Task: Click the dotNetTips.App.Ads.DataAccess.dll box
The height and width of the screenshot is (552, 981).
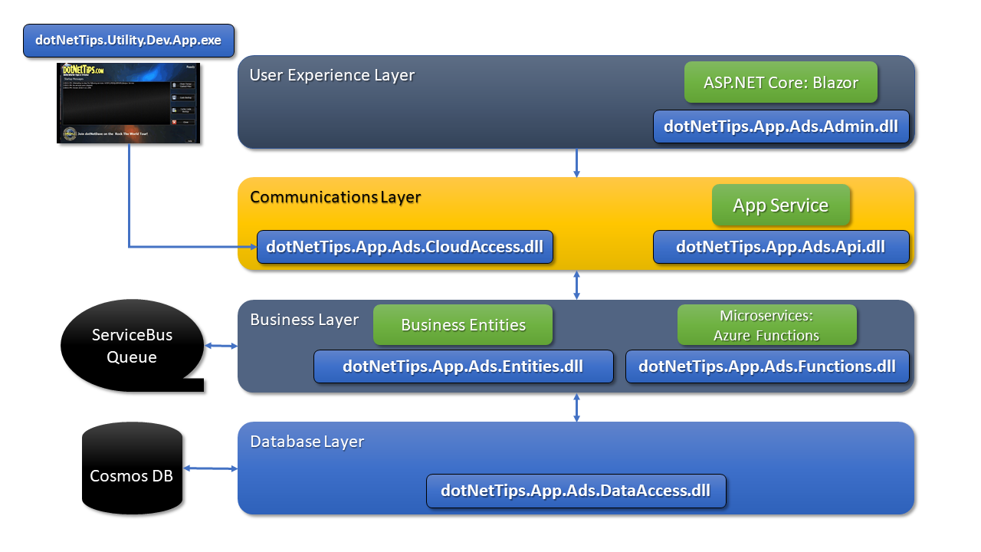Action: click(576, 491)
